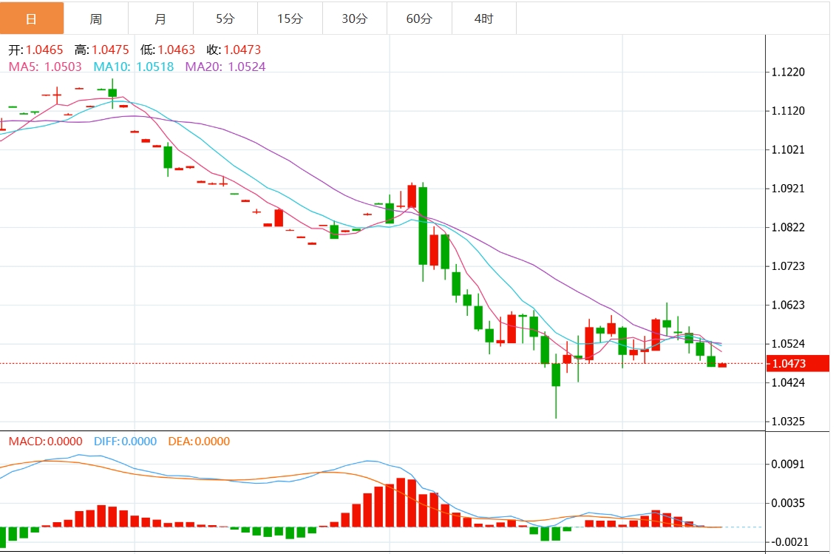Click the DEA: 0.0000 label
This screenshot has height=554, width=836.
(x=199, y=442)
